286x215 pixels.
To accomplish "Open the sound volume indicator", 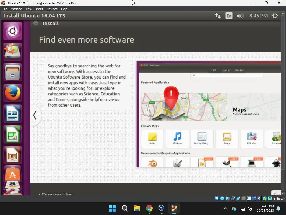I will [240, 16].
